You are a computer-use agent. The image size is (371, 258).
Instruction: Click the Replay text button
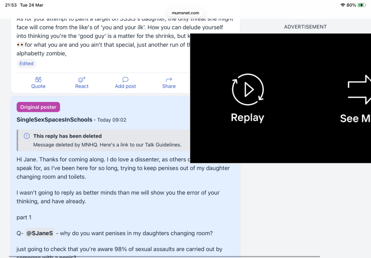[x=247, y=117]
